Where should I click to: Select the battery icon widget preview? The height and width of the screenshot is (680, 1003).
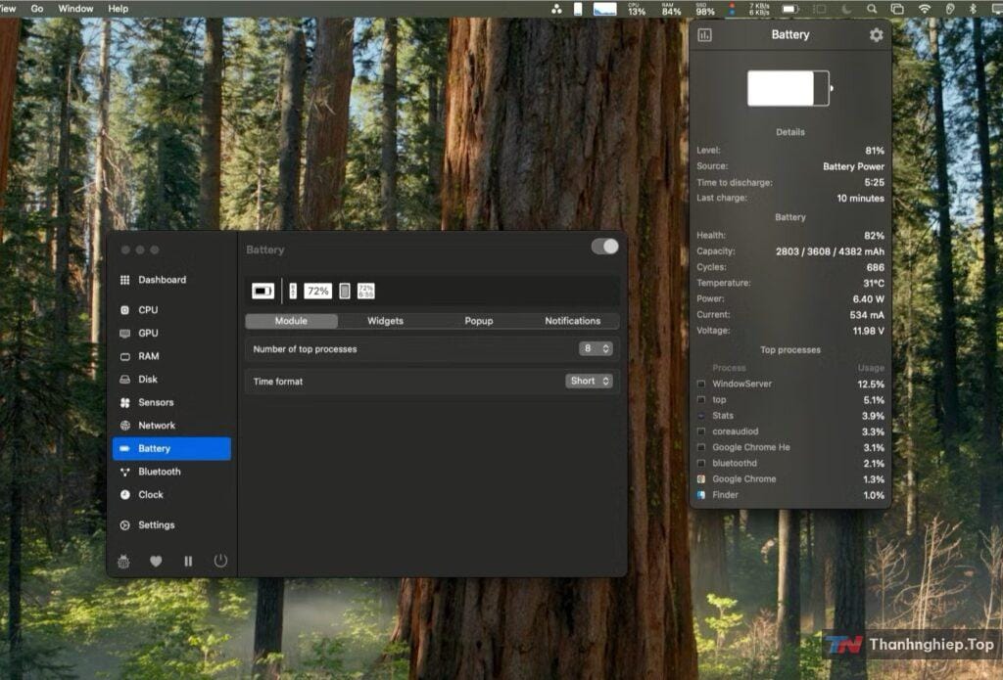coord(263,292)
